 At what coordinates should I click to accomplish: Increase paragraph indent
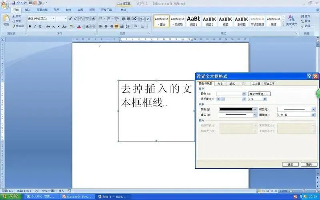(x=128, y=19)
